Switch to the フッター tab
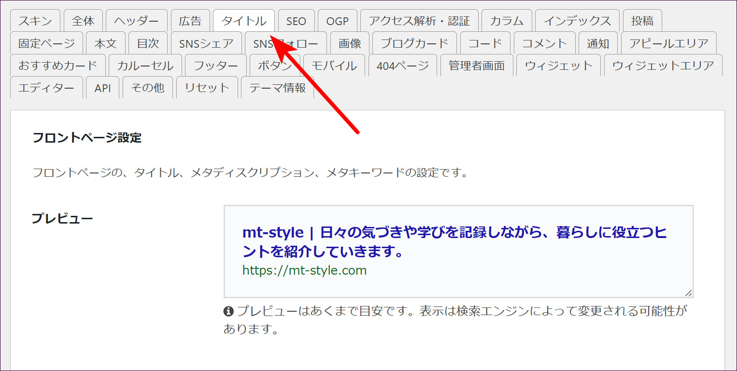Viewport: 737px width, 371px height. pos(216,66)
